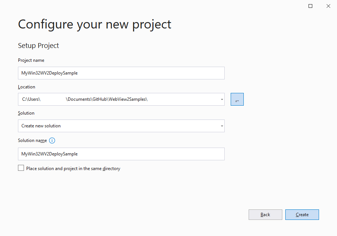Click inside the Project name field
337x236 pixels.
tap(112, 73)
